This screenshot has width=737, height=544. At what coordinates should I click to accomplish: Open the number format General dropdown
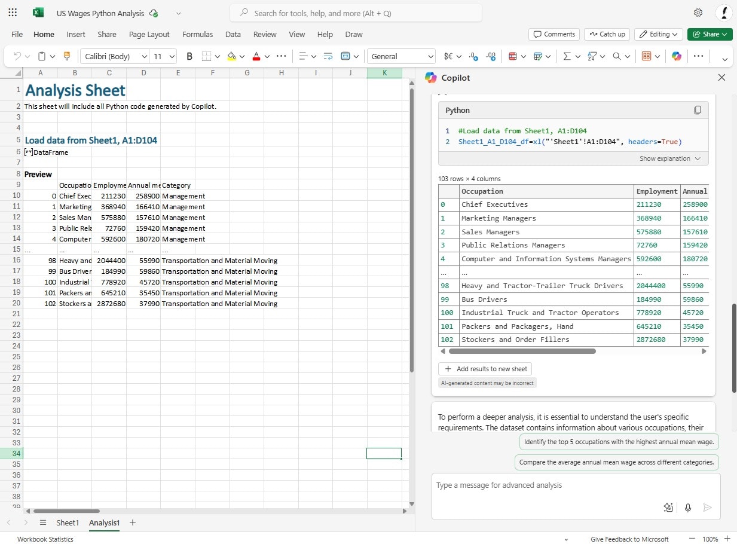[401, 56]
